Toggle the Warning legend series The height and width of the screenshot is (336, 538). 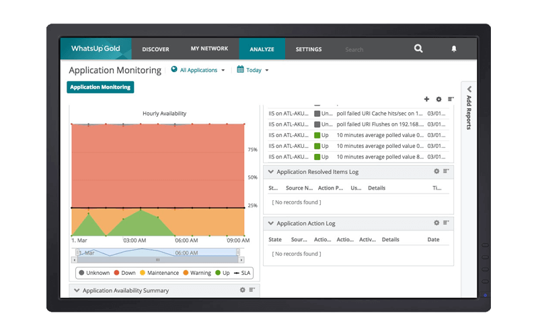pyautogui.click(x=197, y=273)
